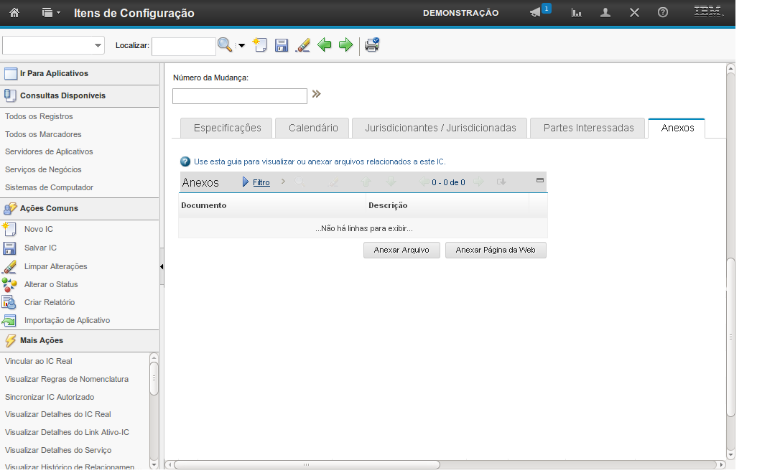
Task: Click the Número da Mudança input field
Action: click(240, 96)
